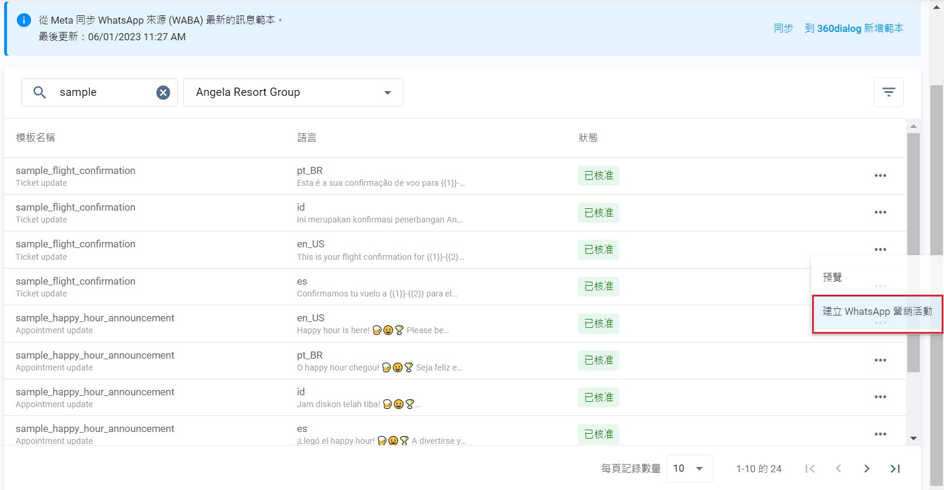Jump to the last page
The width and height of the screenshot is (944, 490).
coord(895,469)
